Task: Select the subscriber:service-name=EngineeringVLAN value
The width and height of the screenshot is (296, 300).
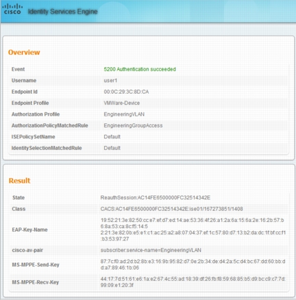Action: [151, 250]
